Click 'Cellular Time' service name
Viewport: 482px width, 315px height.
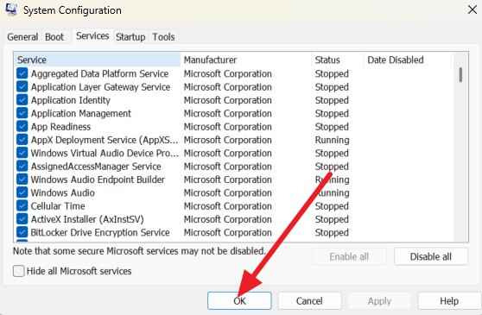point(58,206)
